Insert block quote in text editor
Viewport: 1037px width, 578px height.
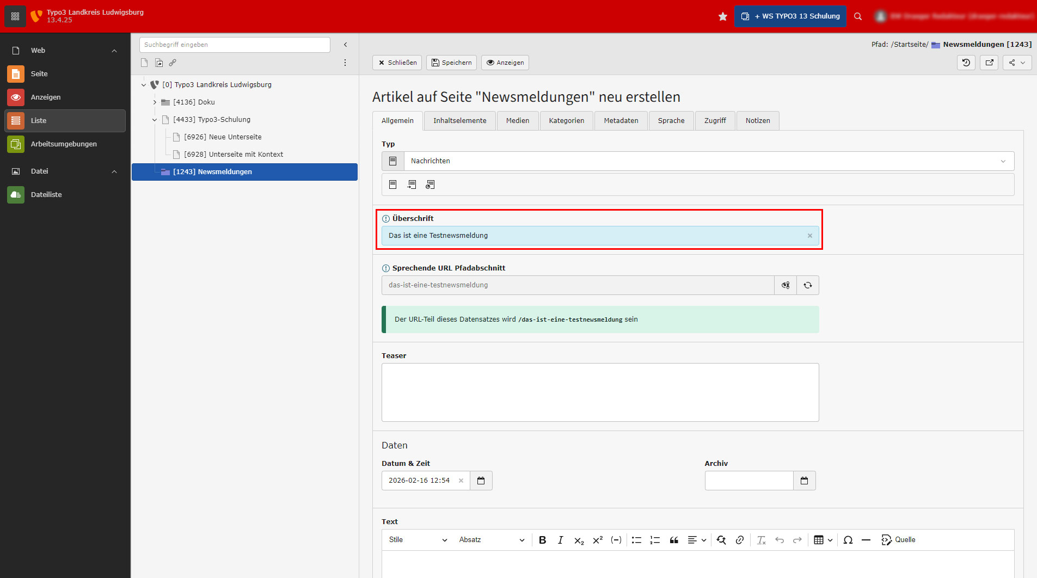coord(673,540)
